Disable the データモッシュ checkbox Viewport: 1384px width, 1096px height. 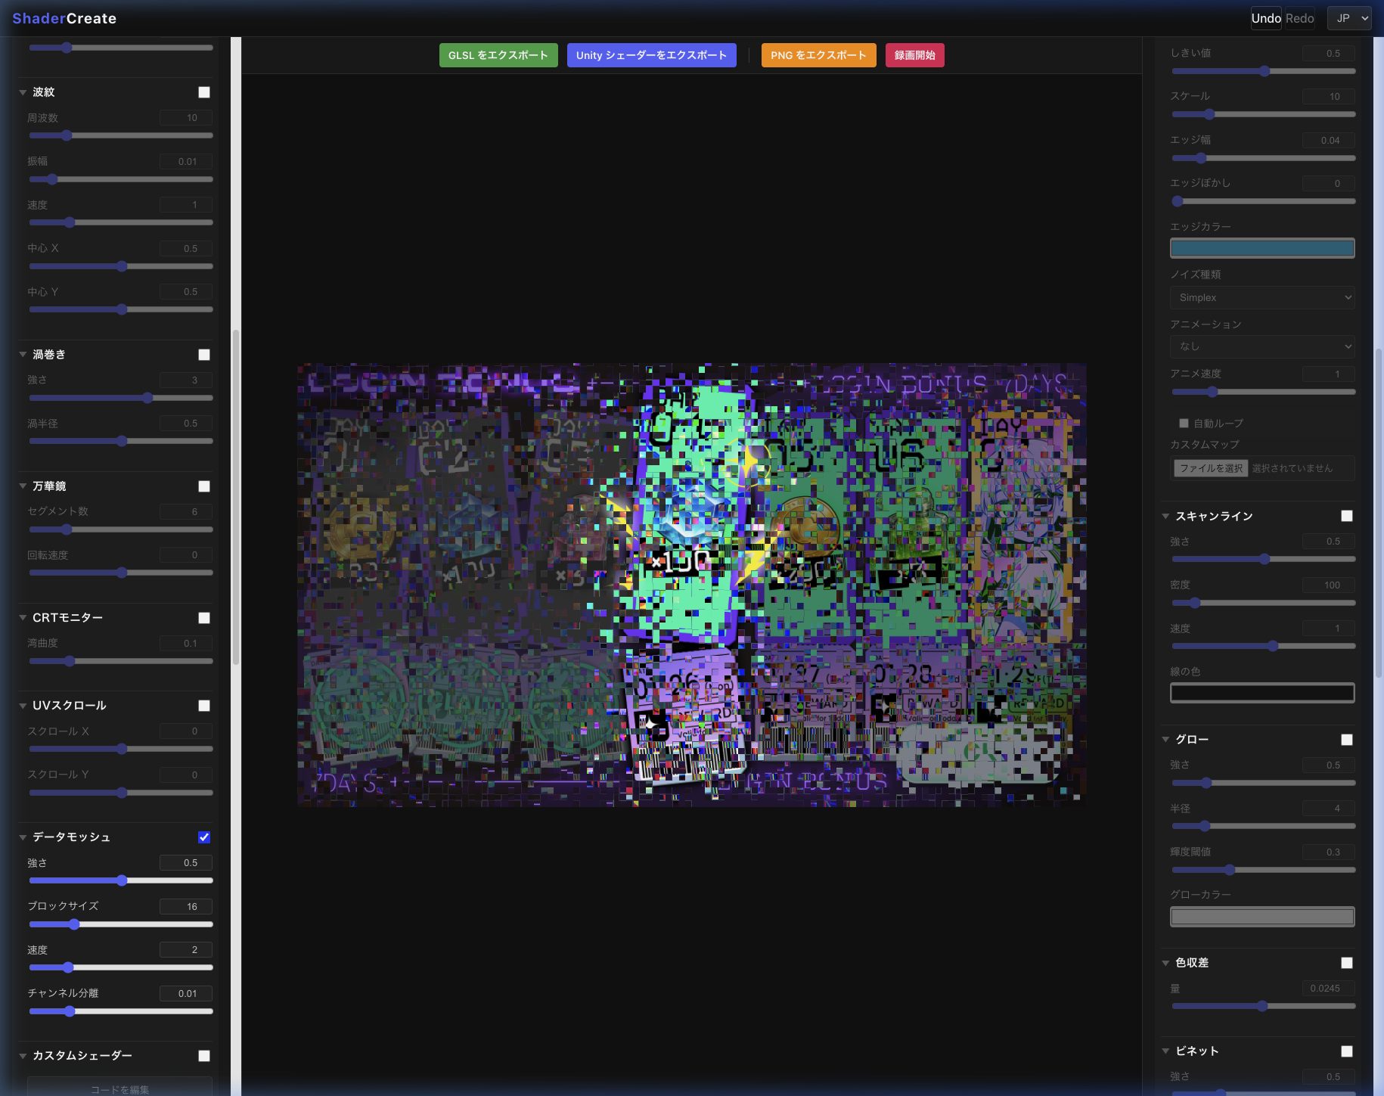click(204, 837)
